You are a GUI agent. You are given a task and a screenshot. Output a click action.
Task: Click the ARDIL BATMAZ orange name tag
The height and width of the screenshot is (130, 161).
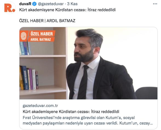coord(41,39)
